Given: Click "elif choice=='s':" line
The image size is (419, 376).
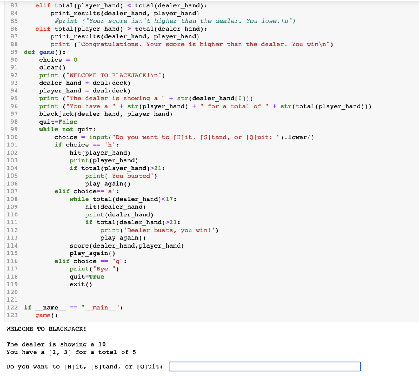Looking at the screenshot, I should tap(87, 191).
